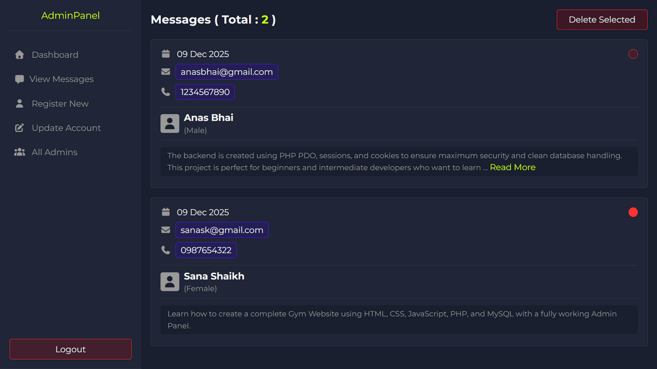
Task: Select the Anas Bhai message checkbox
Action: tap(633, 54)
